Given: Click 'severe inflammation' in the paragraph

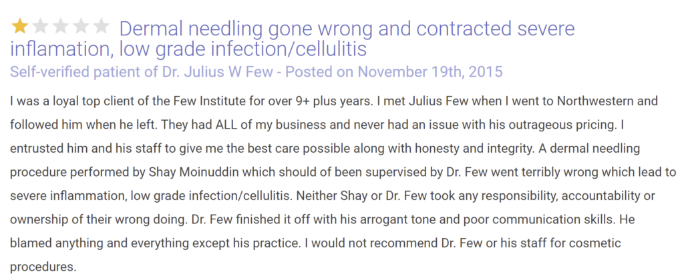Looking at the screenshot, I should coord(67,195).
